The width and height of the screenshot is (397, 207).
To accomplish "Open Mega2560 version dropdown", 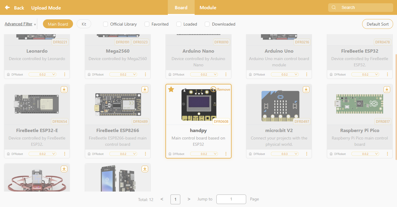I will (123, 74).
